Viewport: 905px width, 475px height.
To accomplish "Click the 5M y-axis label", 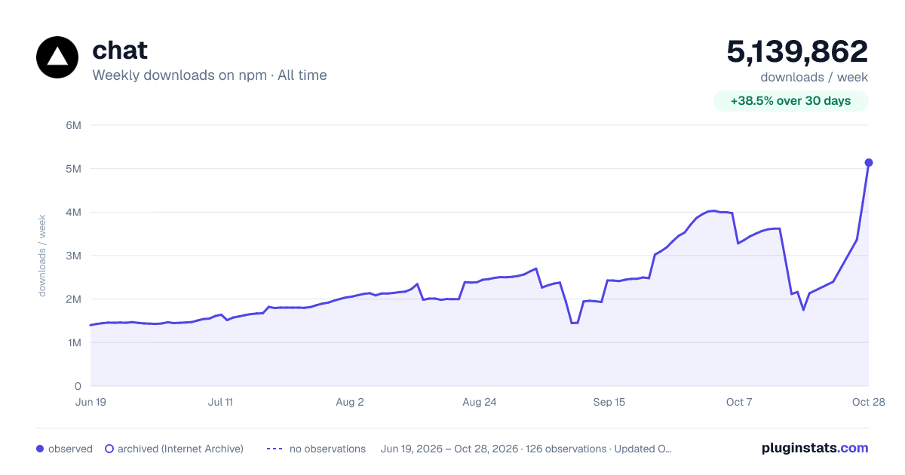I will click(74, 169).
